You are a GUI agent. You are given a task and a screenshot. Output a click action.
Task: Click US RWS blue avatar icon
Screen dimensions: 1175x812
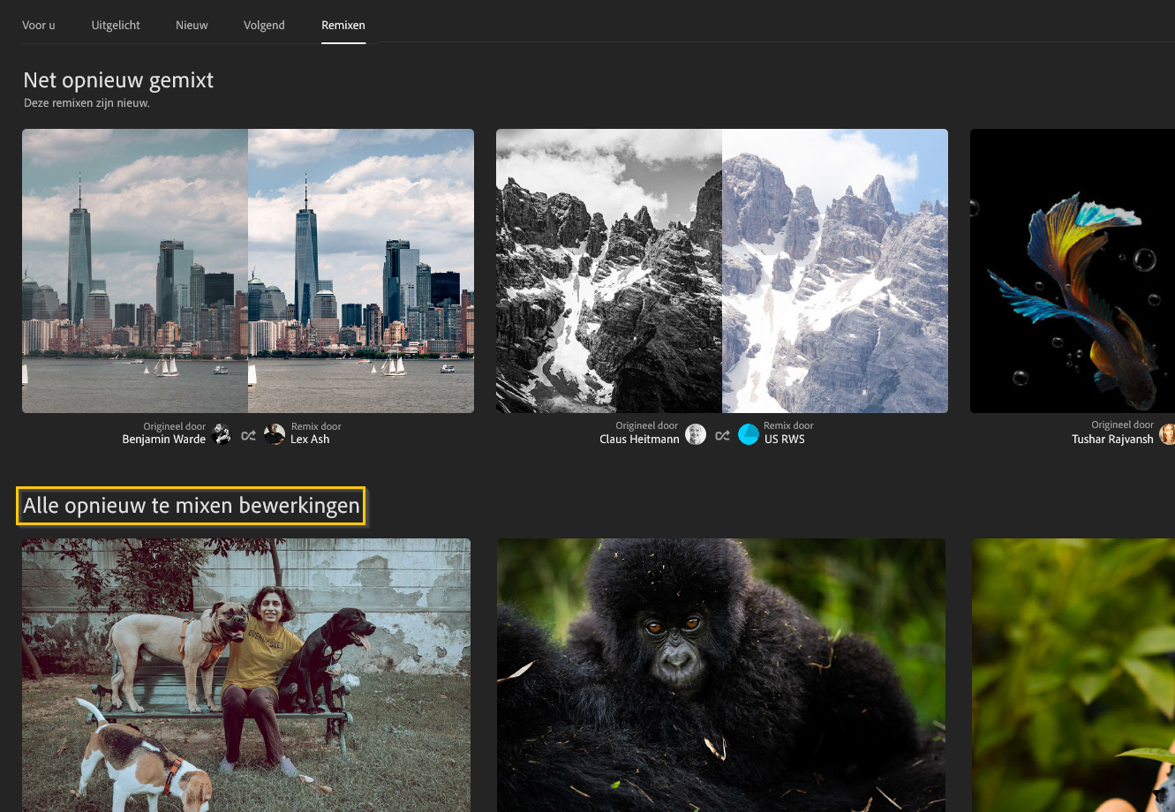(749, 434)
